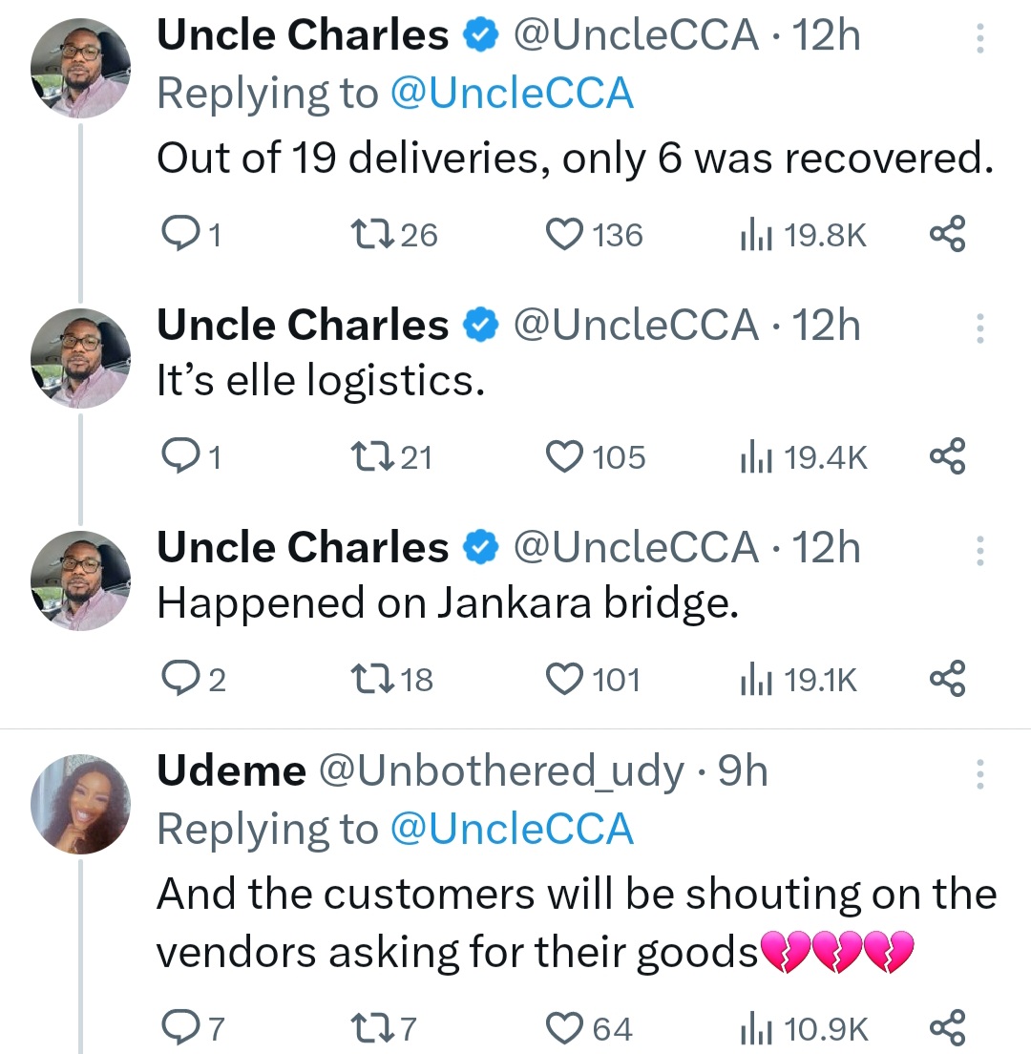Open Uncle Charles avatar on Jankara tweet
This screenshot has height=1054, width=1031.
[80, 581]
